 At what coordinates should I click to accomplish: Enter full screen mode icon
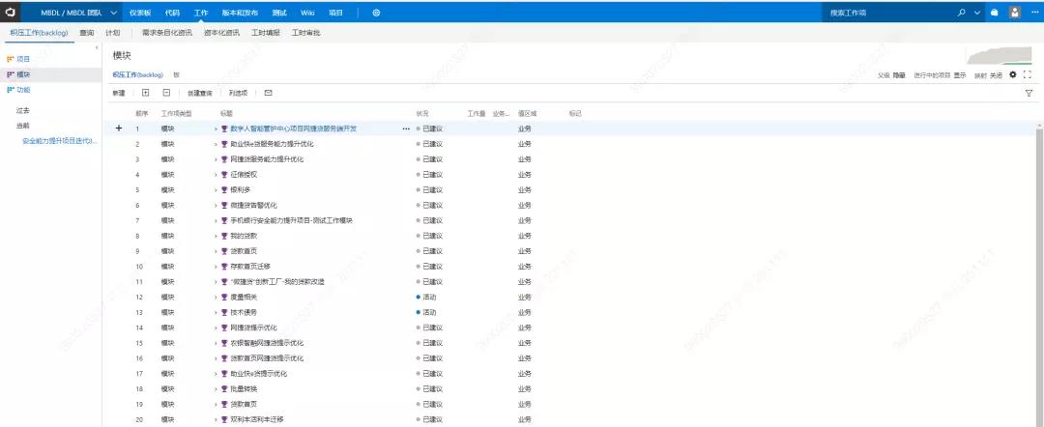[1028, 74]
